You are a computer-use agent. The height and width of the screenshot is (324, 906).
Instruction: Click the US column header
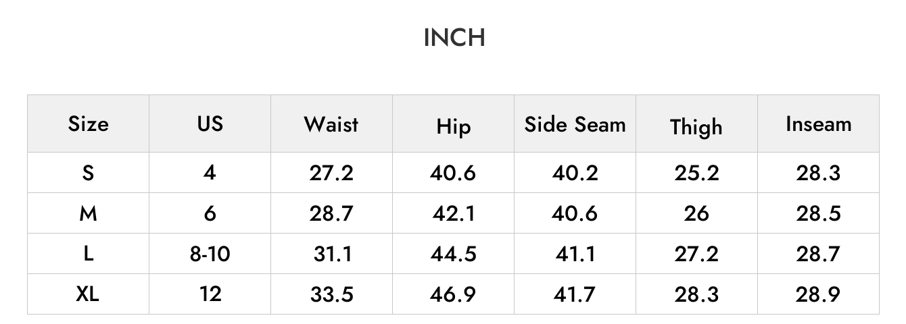pyautogui.click(x=210, y=124)
